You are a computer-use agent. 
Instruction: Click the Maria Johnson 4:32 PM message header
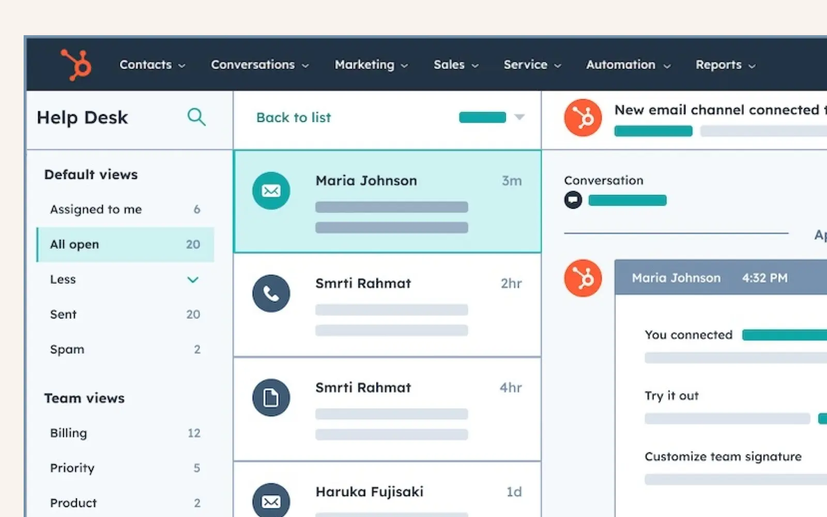click(x=721, y=278)
